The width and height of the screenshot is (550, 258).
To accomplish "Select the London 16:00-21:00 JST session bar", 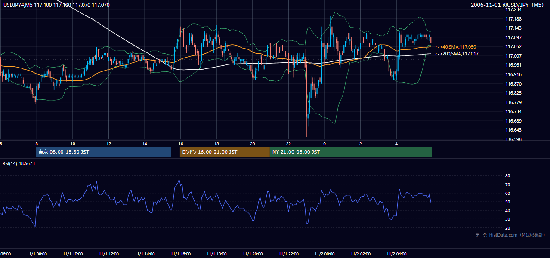I will [225, 152].
